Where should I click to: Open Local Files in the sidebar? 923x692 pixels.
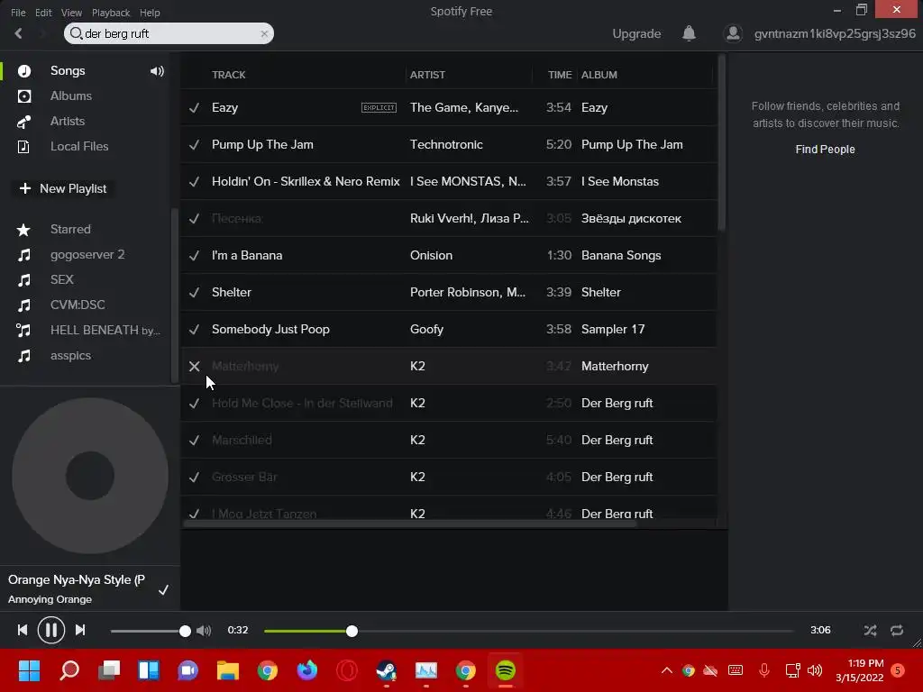tap(79, 147)
